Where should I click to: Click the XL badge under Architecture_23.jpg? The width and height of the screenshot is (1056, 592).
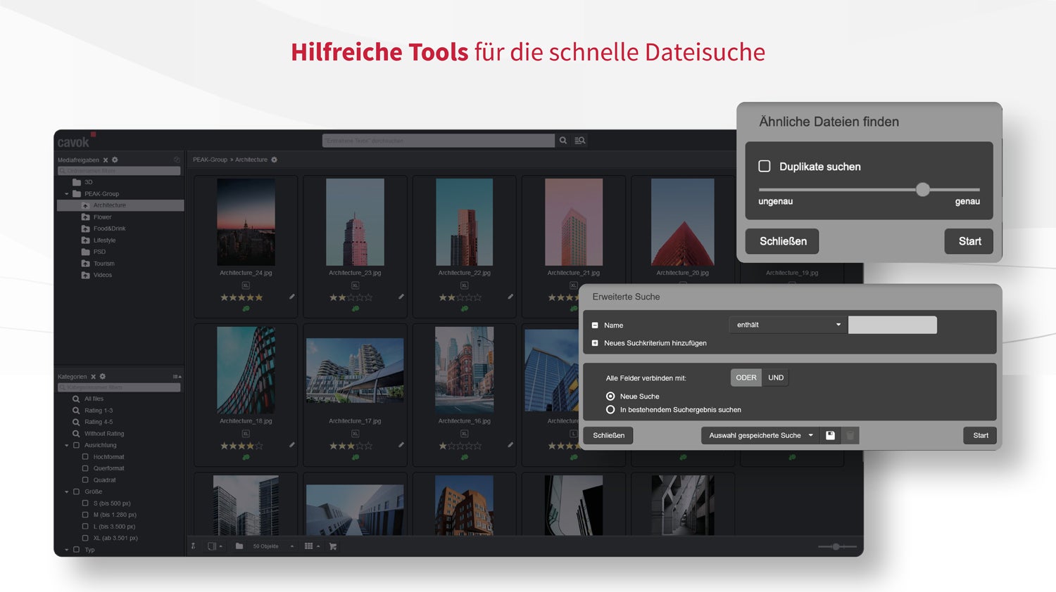click(x=355, y=285)
